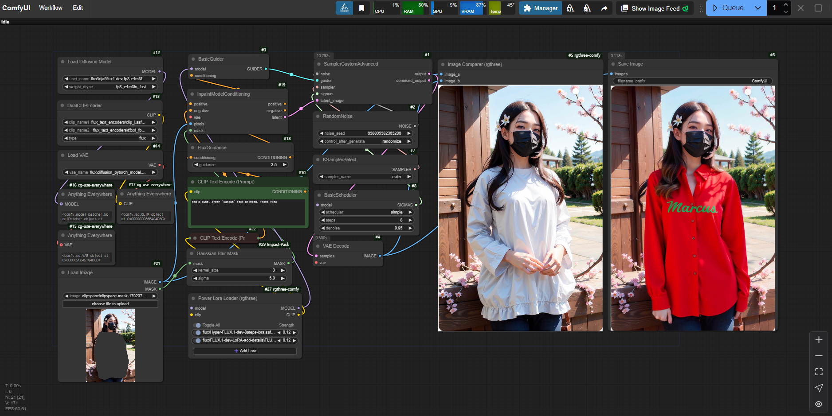The image size is (832, 416).
Task: Open the bookmark icon in top toolbar
Action: 361,8
